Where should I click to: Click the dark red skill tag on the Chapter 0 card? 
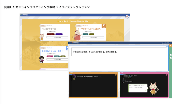tap(50, 34)
